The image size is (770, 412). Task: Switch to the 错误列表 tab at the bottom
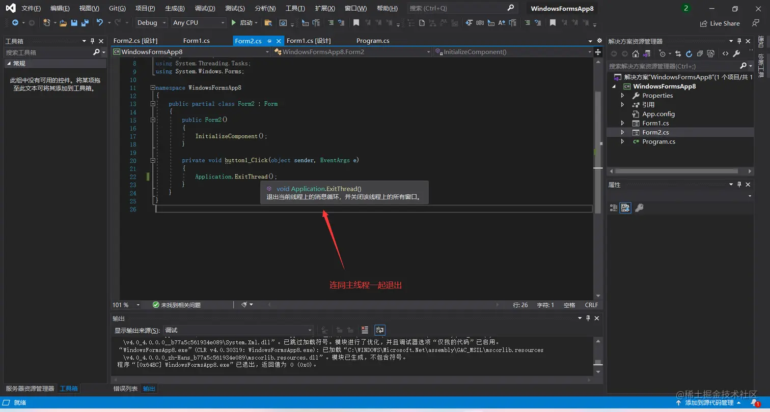coord(125,389)
